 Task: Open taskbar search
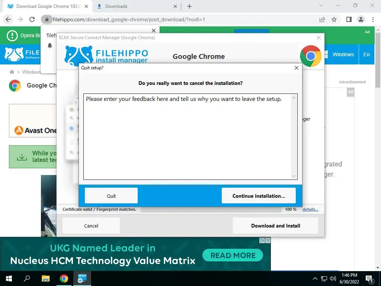pyautogui.click(x=27, y=279)
